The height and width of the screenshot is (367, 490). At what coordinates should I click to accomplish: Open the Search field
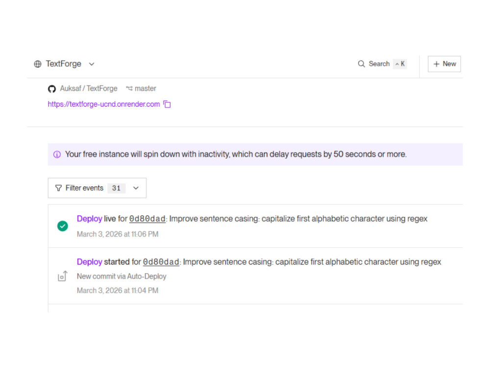coord(382,64)
